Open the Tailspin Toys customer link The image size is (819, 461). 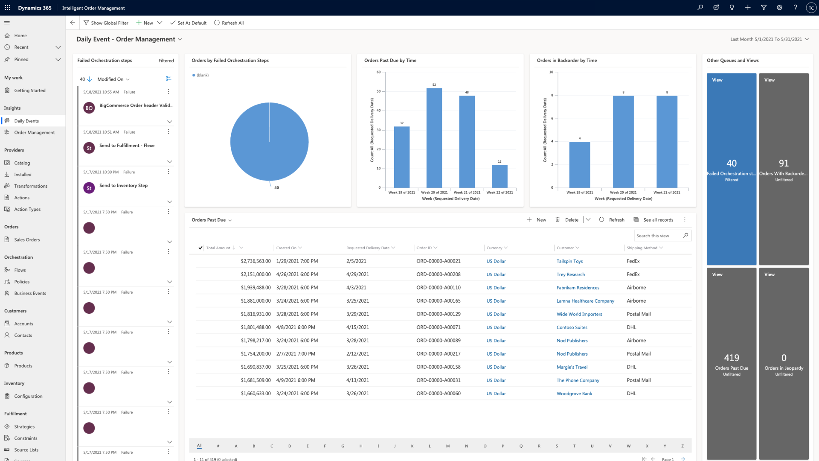[569, 261]
